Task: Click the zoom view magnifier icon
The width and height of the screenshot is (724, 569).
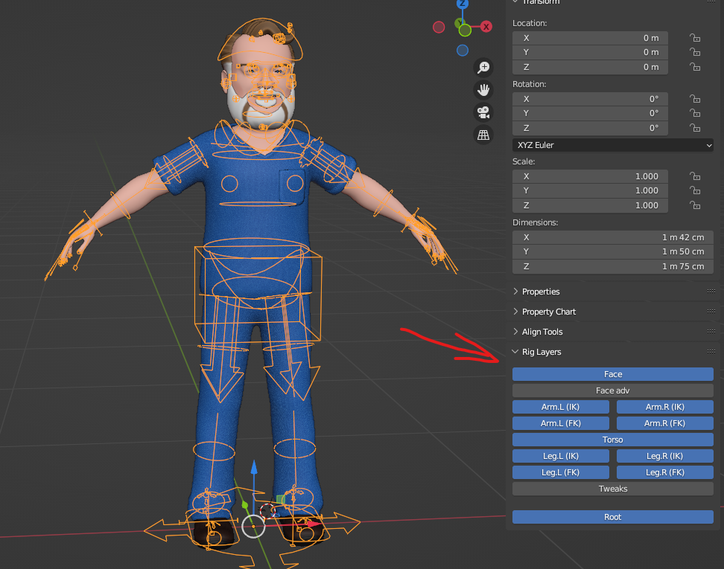Action: 483,68
